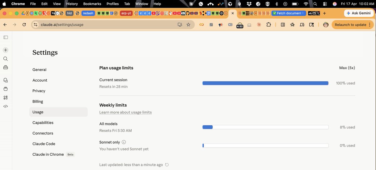The image size is (376, 170).
Task: Click the Current session usage bar
Action: pyautogui.click(x=265, y=83)
